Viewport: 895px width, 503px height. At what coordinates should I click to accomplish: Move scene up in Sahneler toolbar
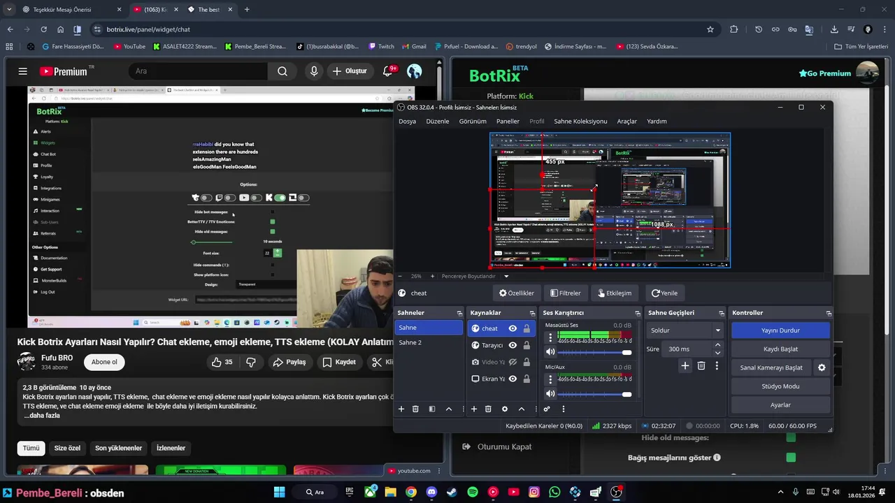[449, 409]
